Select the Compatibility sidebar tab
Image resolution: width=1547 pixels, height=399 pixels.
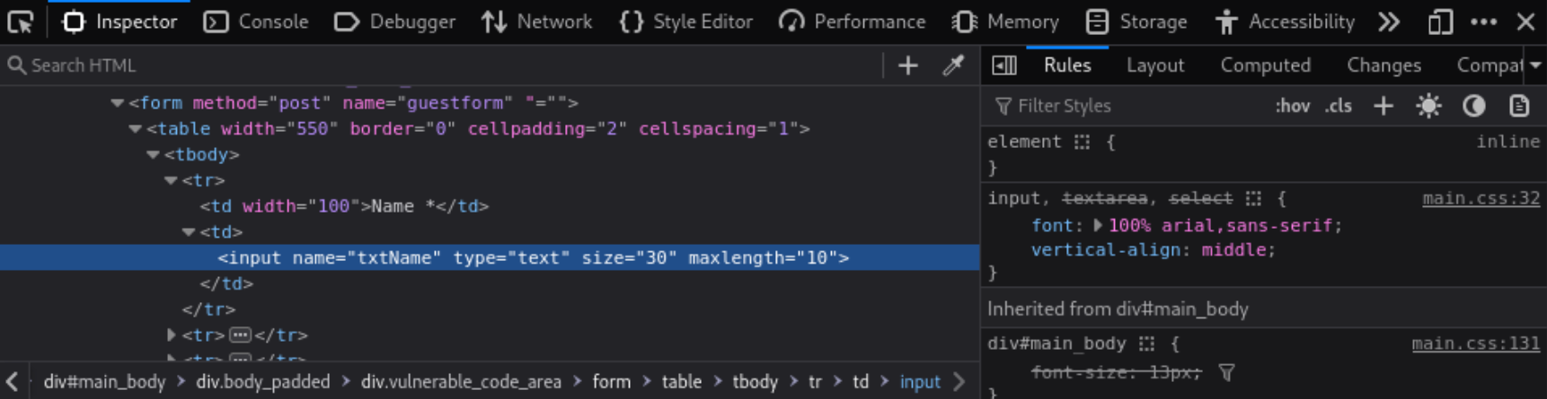point(1490,65)
